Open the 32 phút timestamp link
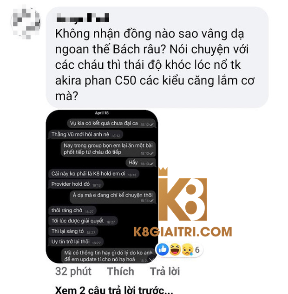This screenshot has height=294, width=288. 73,271
